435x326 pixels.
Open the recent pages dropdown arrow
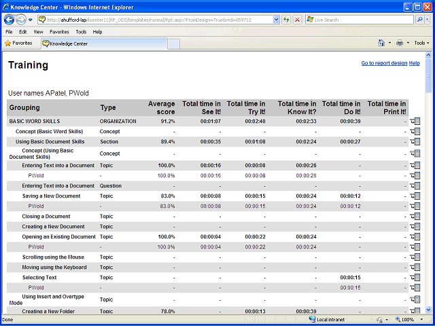[x=31, y=20]
